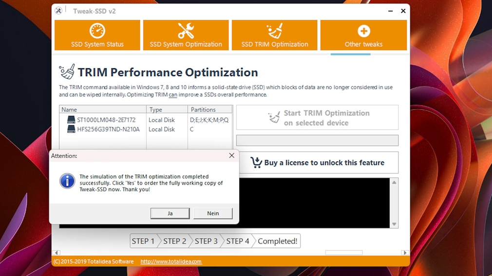Click the broom icon beside the TRIM Performance Optimization heading
492x276 pixels.
click(67, 71)
